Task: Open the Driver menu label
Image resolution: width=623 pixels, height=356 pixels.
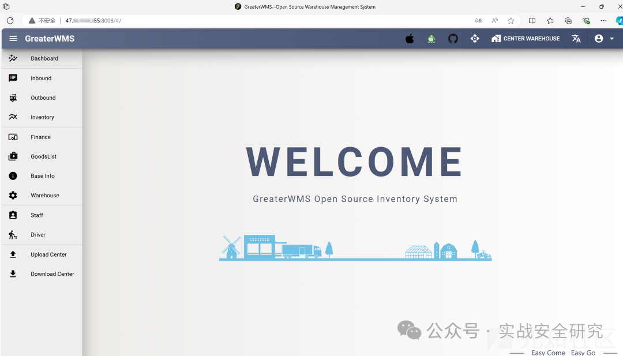Action: pyautogui.click(x=38, y=235)
